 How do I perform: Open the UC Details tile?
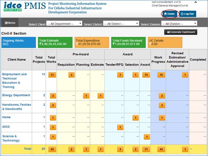tap(165, 42)
